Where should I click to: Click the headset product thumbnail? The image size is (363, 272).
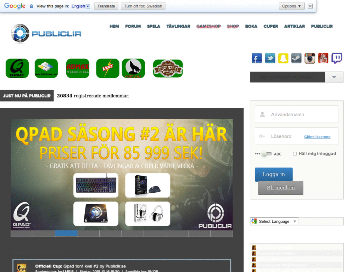(148, 214)
